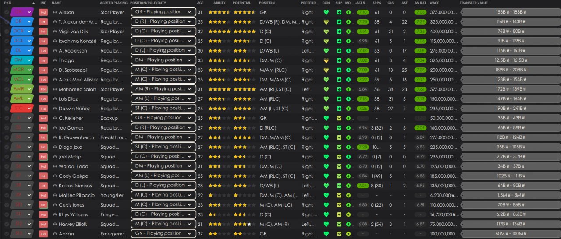Click R. Gravenberch's Int info badge
Screen dimensions: 561x239
click(x=43, y=137)
